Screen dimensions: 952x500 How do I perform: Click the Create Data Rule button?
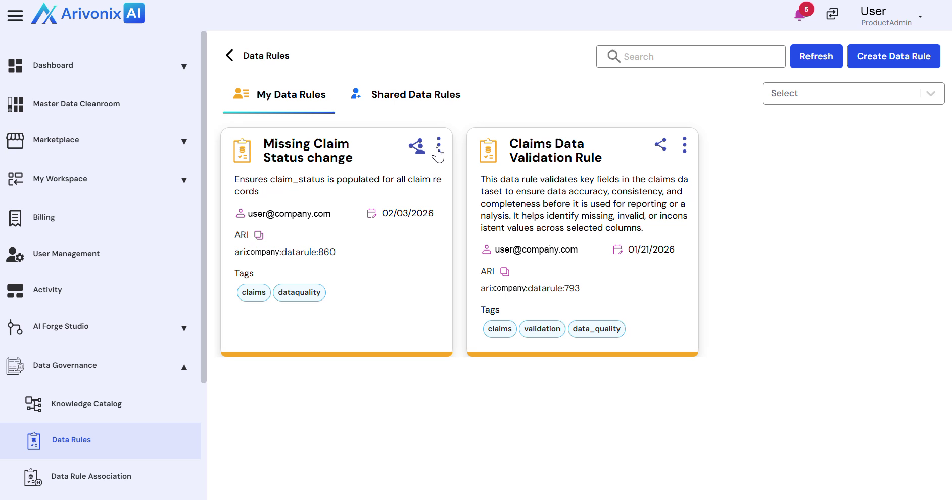click(x=893, y=56)
